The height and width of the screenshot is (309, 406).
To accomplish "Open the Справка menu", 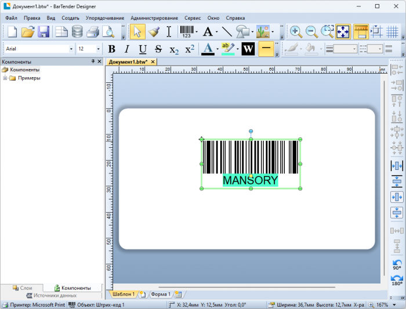I will [235, 18].
